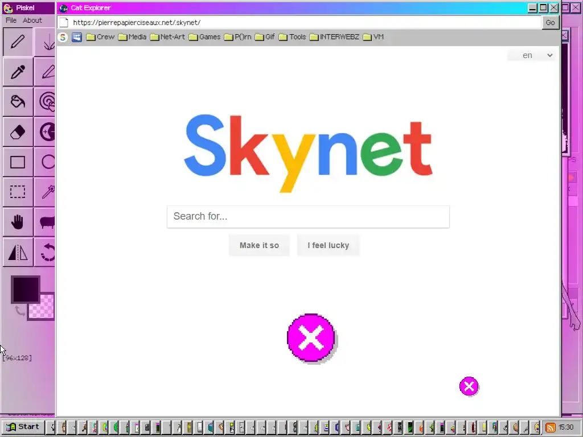Click the orange RSS tray icon

[551, 427]
